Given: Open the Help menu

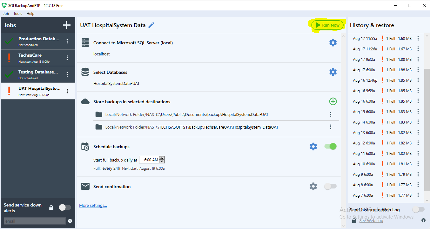Looking at the screenshot, I should (30, 14).
